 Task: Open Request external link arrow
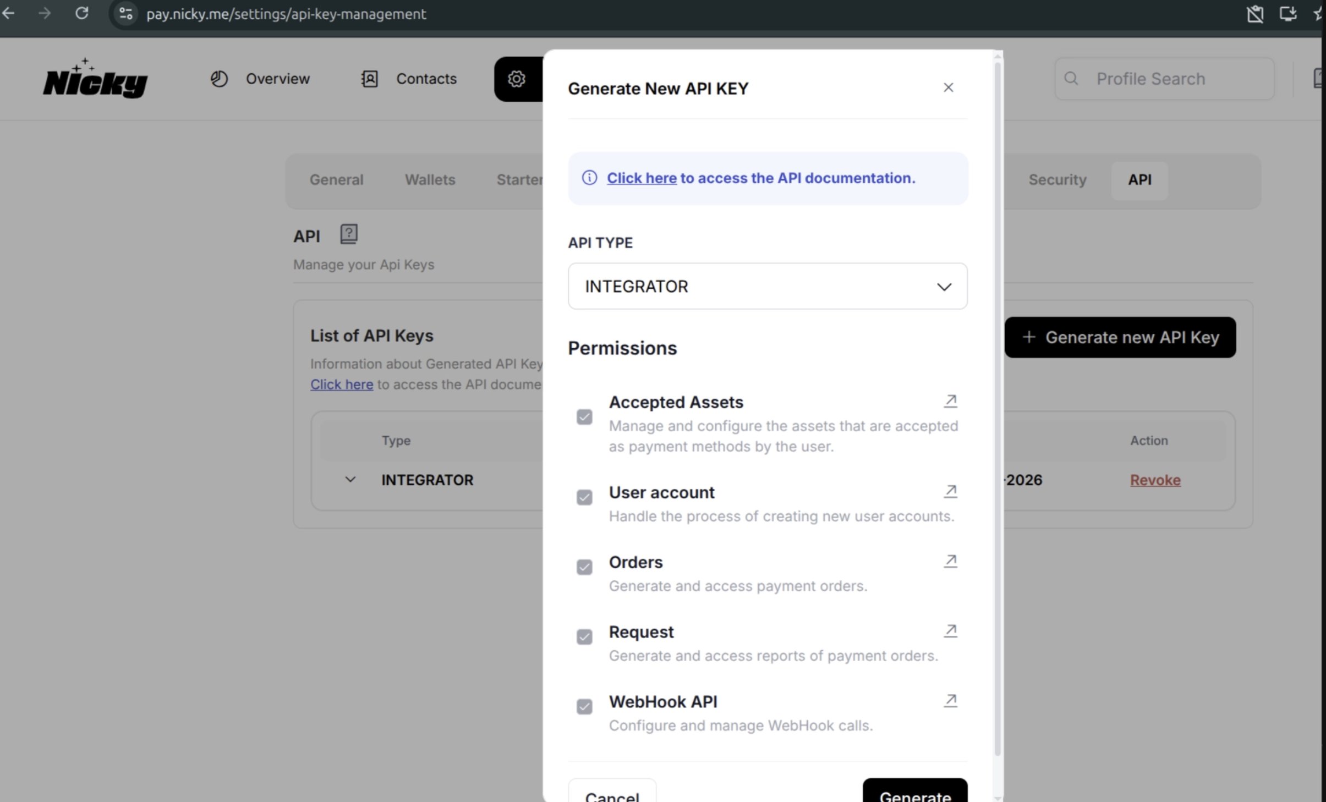(x=950, y=631)
